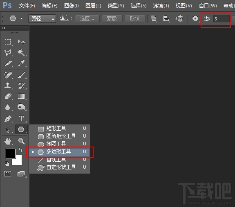The height and width of the screenshot is (207, 235).
Task: Click the 蒙版 button
Action: 112,18
